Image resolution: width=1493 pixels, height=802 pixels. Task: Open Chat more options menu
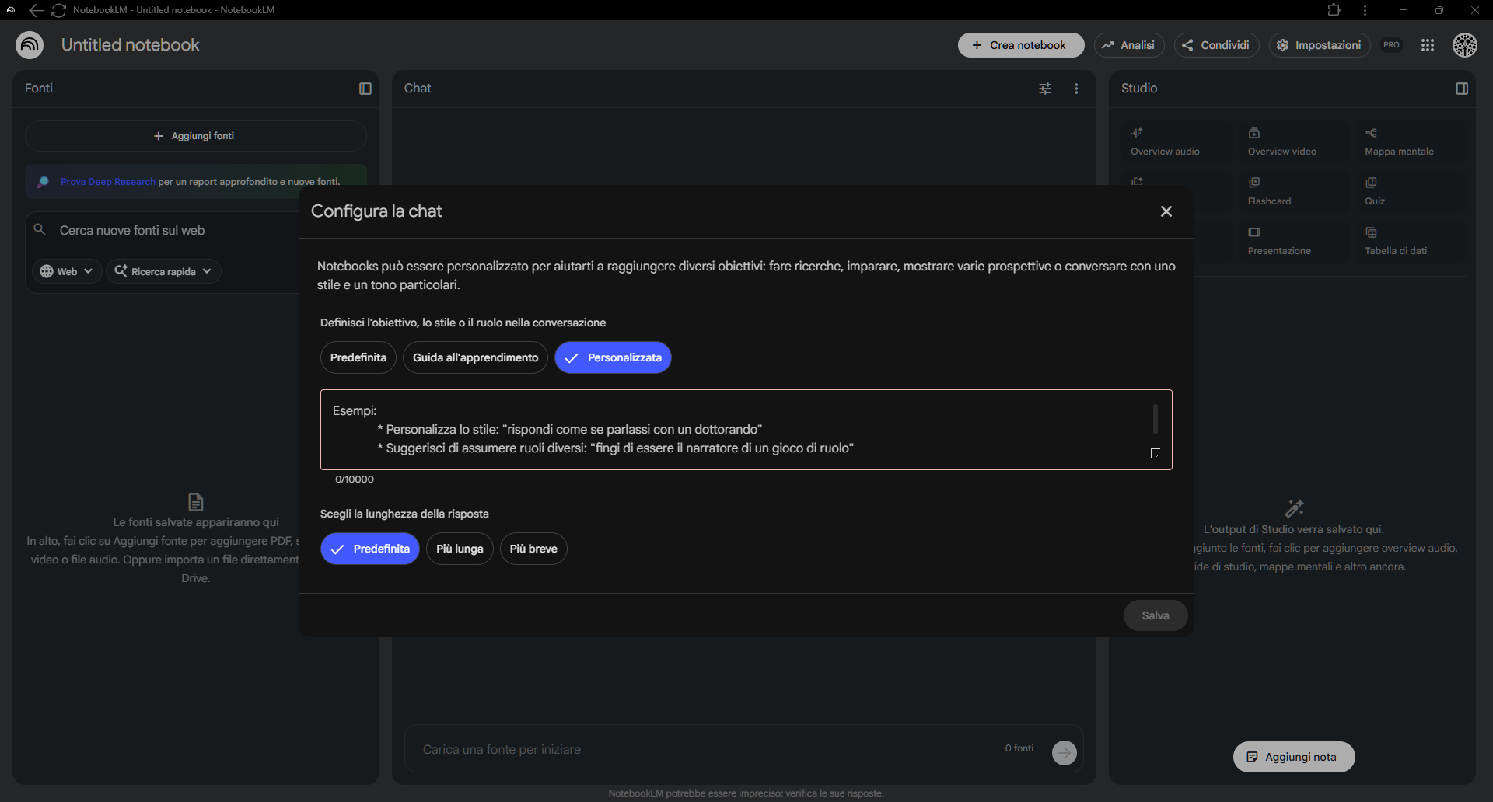click(1076, 89)
